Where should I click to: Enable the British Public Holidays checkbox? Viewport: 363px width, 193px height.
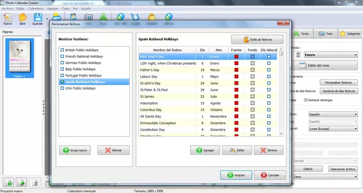[62, 50]
